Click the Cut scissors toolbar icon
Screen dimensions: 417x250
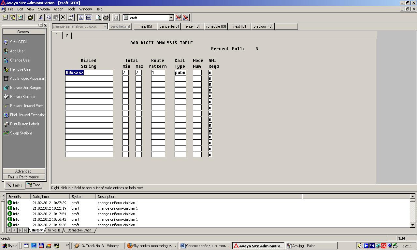coord(41,18)
